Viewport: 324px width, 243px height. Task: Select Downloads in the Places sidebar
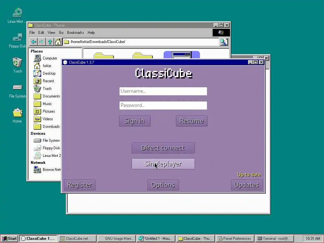[47, 127]
